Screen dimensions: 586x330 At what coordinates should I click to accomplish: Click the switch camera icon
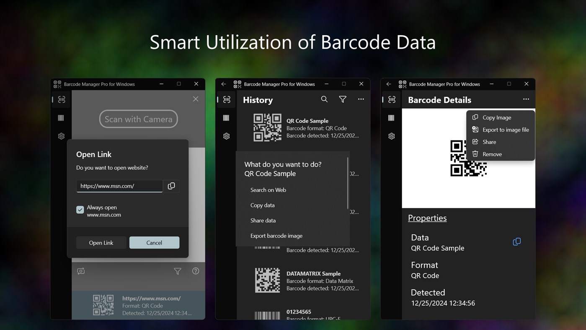click(x=81, y=271)
